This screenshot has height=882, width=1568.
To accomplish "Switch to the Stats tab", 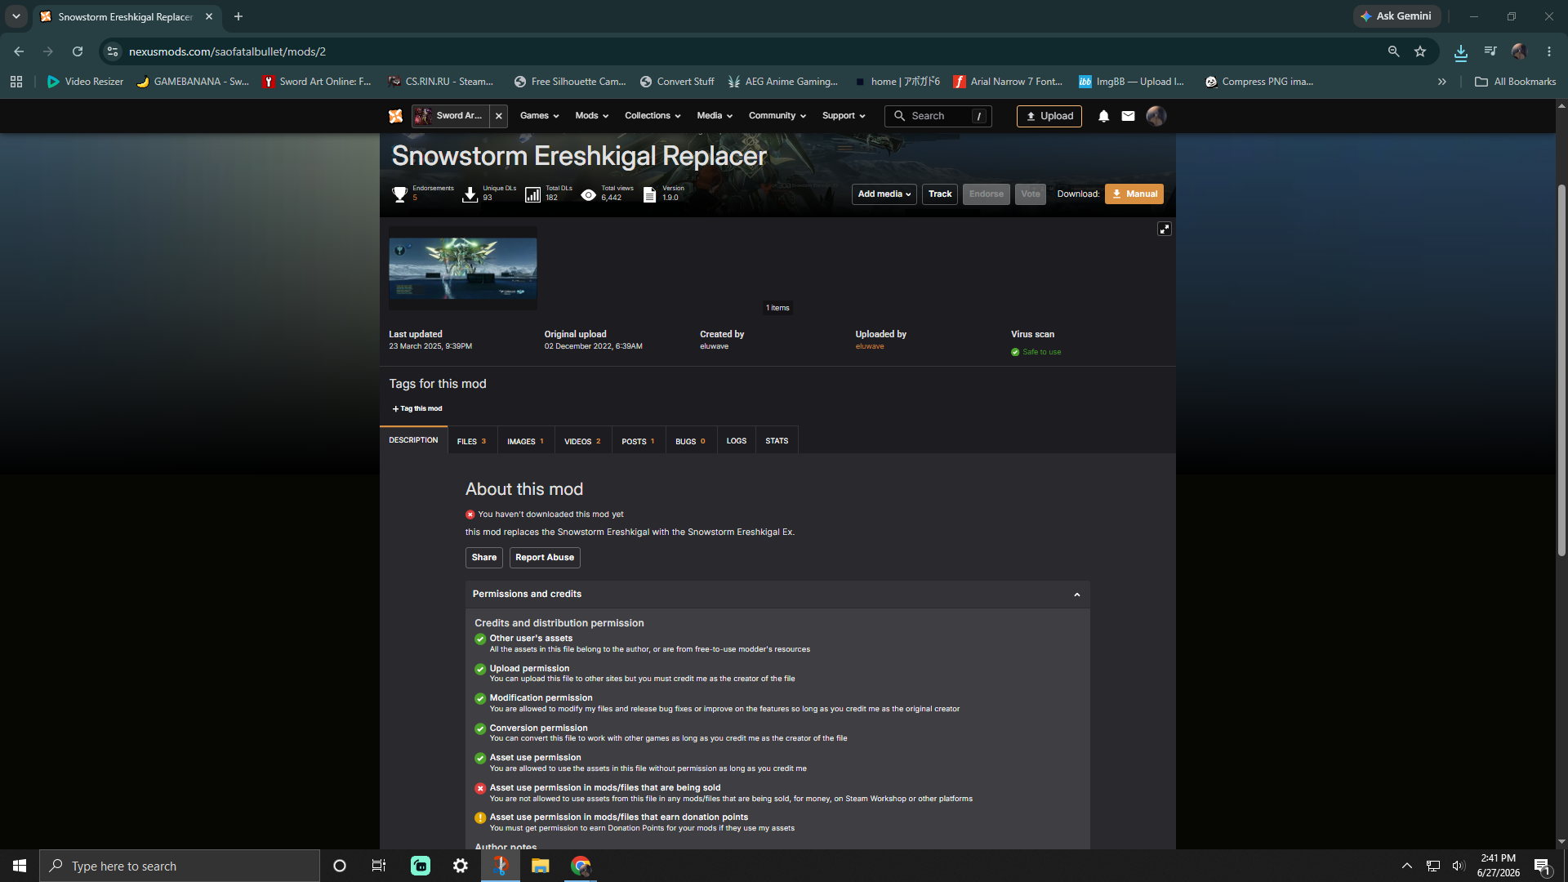I will point(777,441).
